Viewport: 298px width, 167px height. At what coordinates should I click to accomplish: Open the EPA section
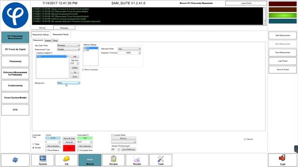tap(15, 110)
